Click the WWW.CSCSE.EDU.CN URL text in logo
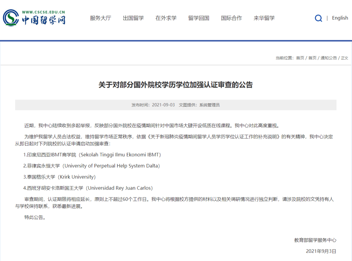The image size is (352, 261). click(44, 12)
